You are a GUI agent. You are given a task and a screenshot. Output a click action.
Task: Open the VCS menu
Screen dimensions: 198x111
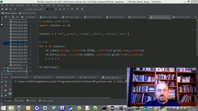pos(54,5)
